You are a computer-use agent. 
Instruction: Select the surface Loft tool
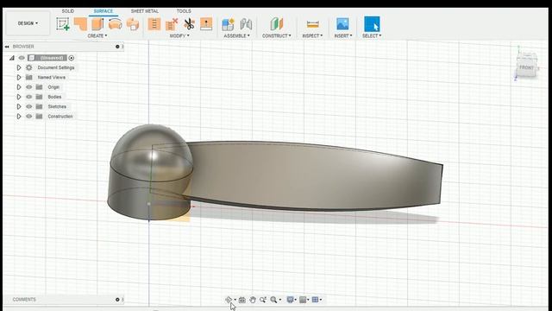pyautogui.click(x=133, y=24)
